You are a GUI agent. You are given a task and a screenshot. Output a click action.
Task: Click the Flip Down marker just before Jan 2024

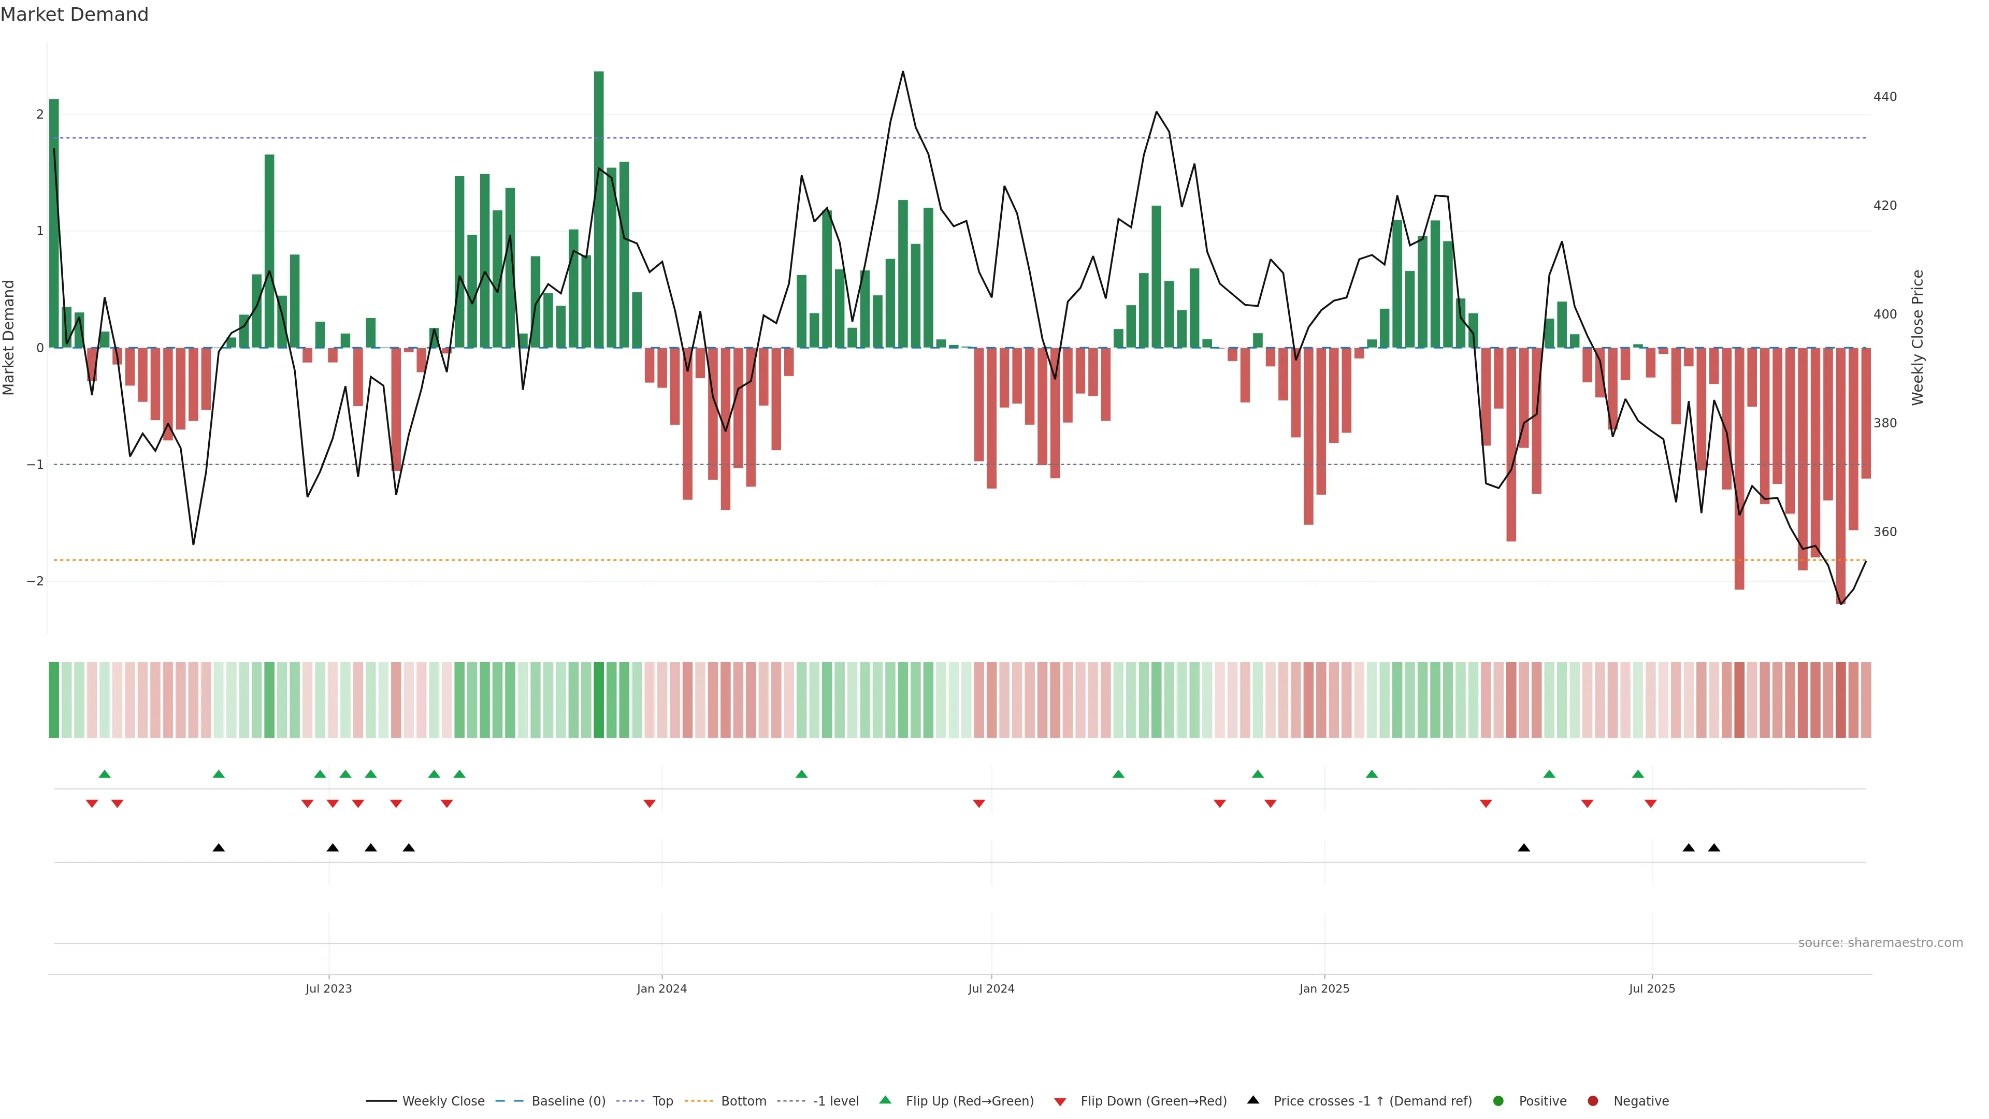(650, 804)
